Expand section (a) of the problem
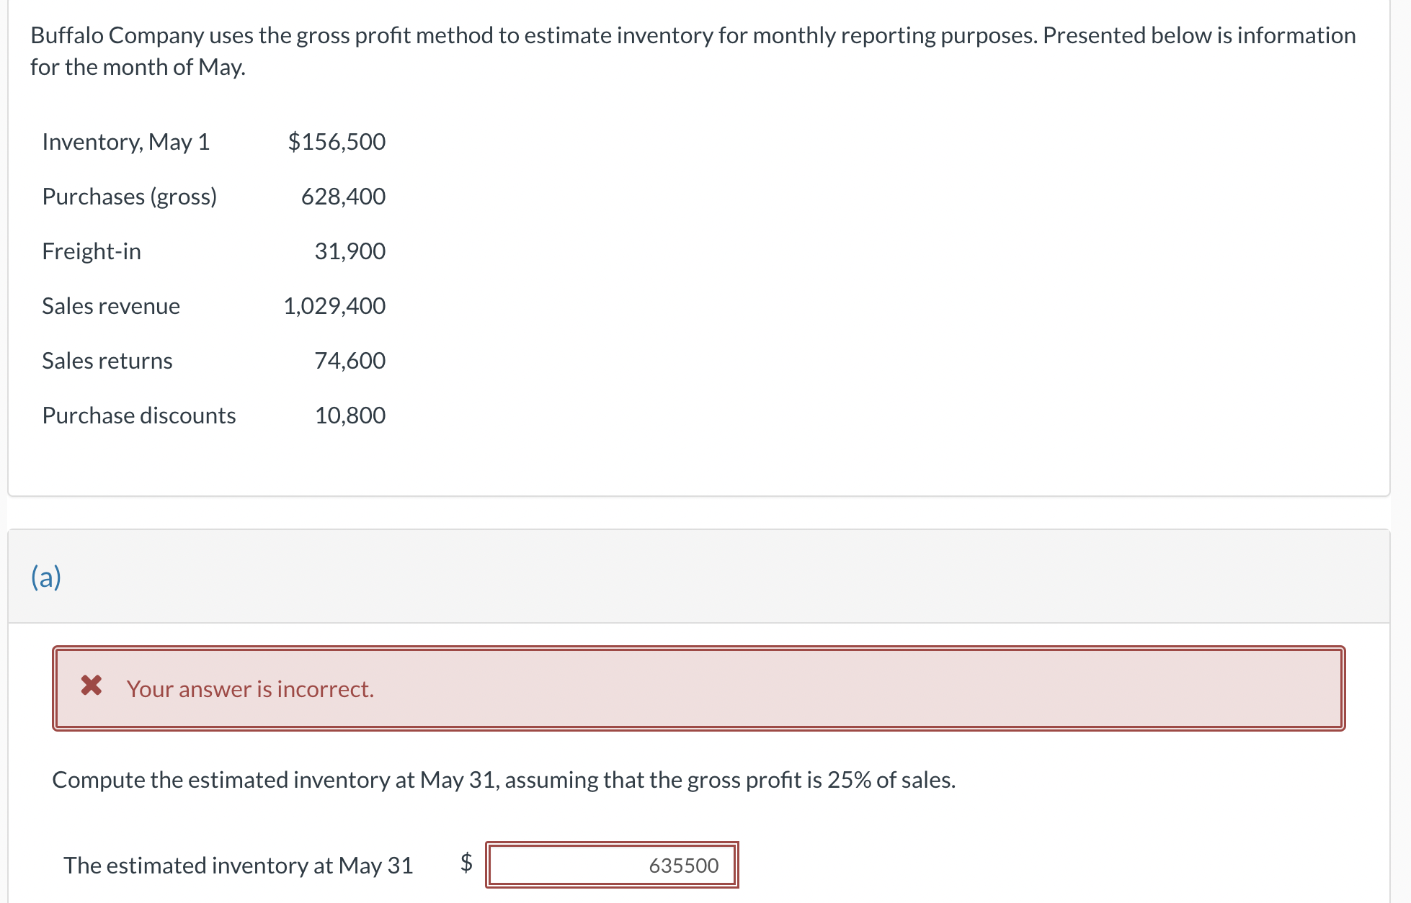This screenshot has height=903, width=1411. coord(46,576)
